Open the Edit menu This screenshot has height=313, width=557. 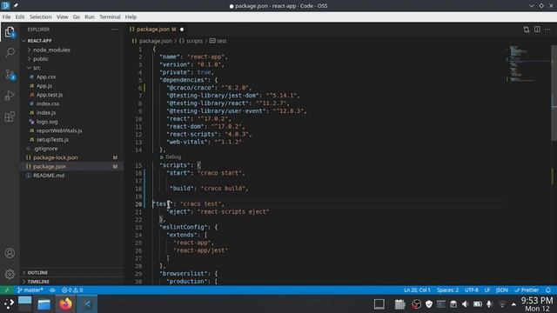click(20, 17)
